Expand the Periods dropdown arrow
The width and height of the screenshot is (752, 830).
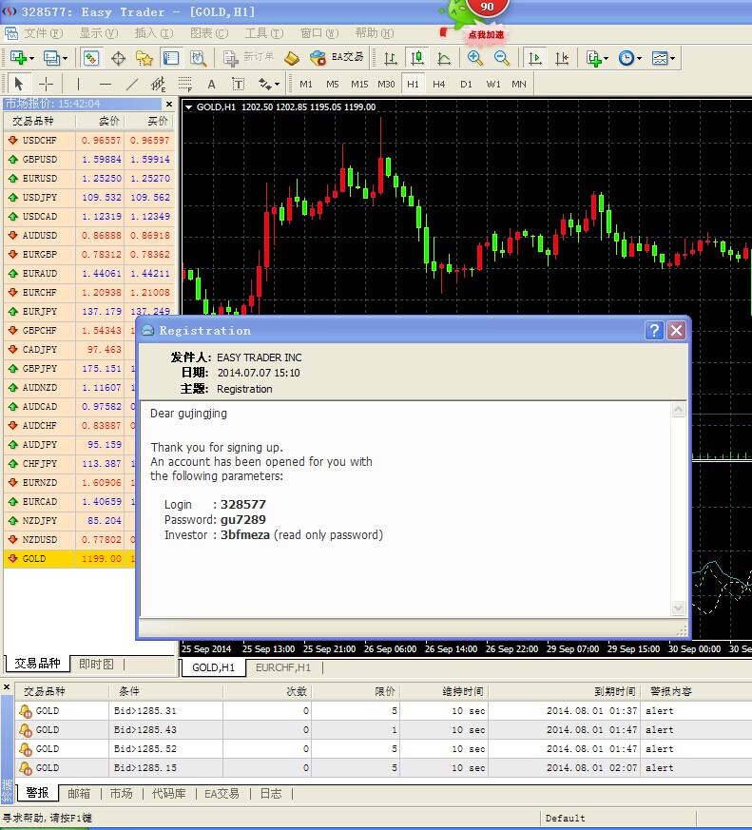[x=639, y=58]
